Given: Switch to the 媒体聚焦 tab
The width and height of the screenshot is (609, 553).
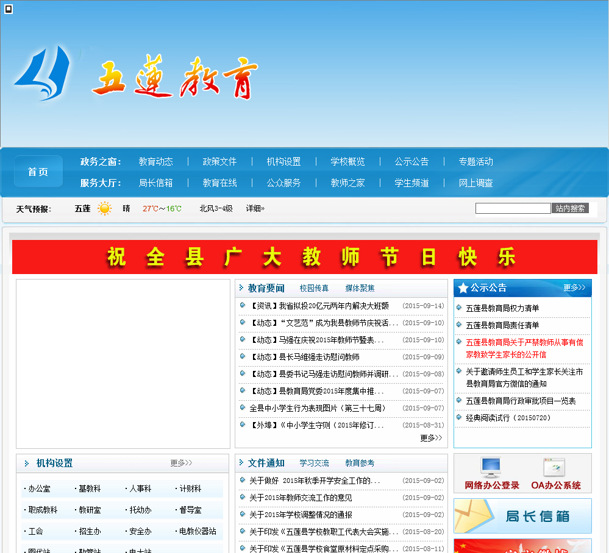Looking at the screenshot, I should click(x=360, y=288).
